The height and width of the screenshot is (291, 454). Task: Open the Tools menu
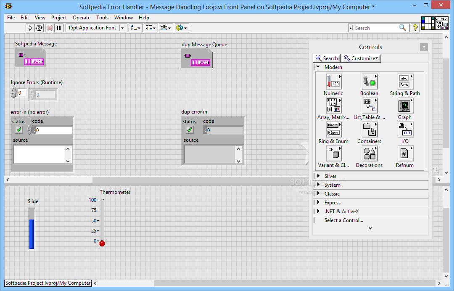point(102,18)
